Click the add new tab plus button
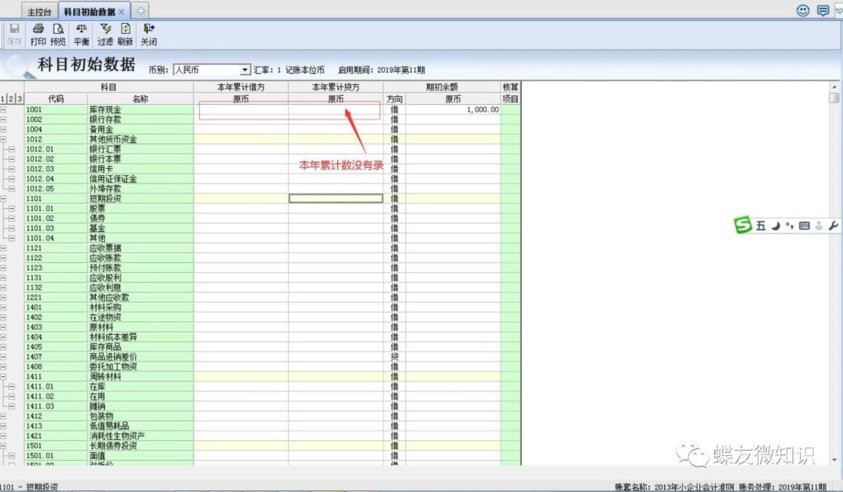Screen dimensions: 843x492 [x=140, y=11]
